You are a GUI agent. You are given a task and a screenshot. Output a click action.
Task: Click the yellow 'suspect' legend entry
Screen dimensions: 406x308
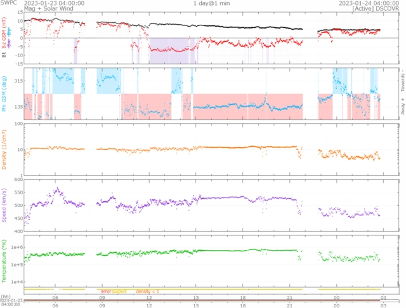pos(119,291)
